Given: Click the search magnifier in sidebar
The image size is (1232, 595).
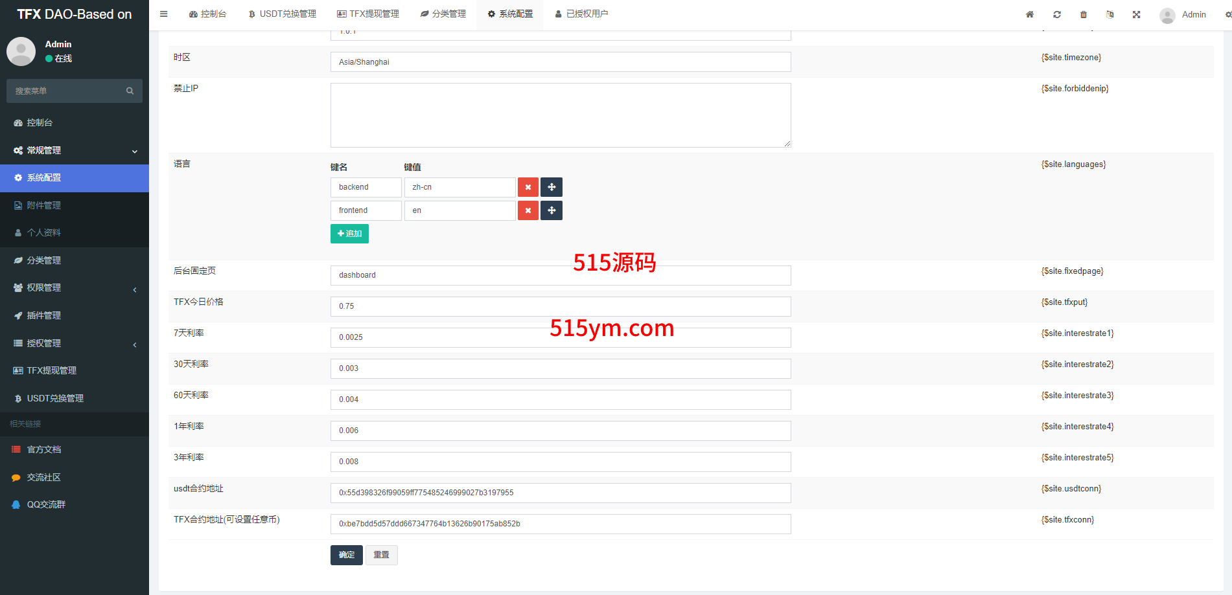Looking at the screenshot, I should (130, 91).
